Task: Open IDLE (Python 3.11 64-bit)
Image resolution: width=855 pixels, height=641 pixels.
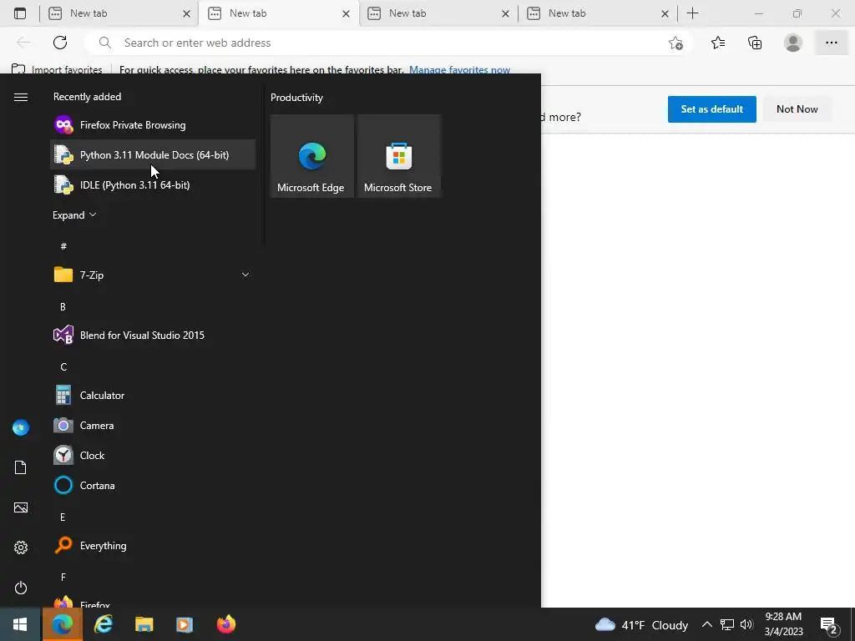Action: click(x=153, y=184)
